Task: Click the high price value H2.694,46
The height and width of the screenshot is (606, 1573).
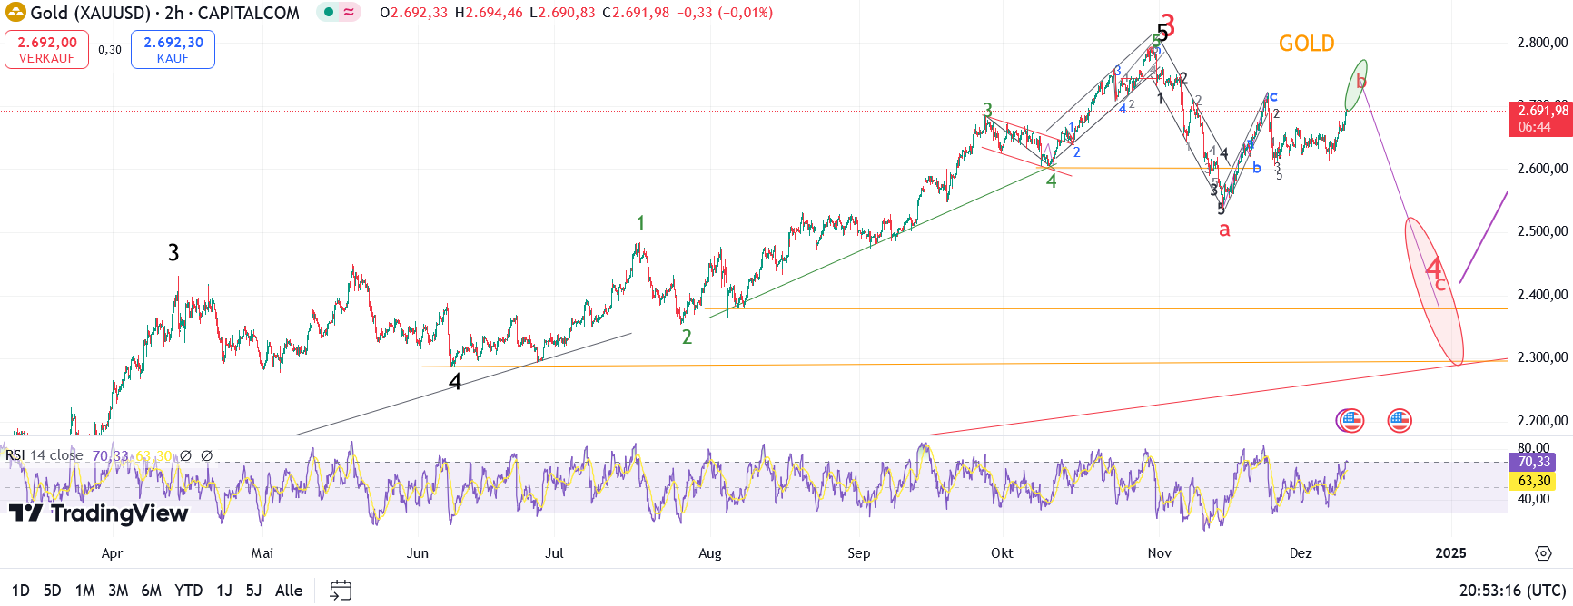Action: tap(489, 13)
